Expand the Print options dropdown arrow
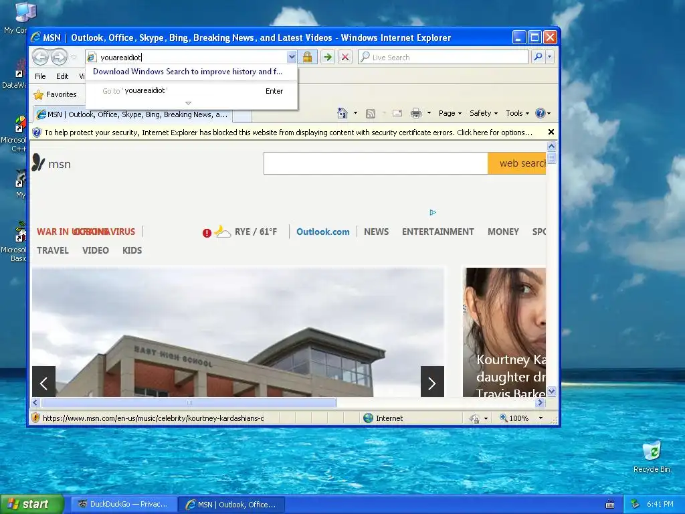Screen dimensions: 685x514 click(x=429, y=113)
